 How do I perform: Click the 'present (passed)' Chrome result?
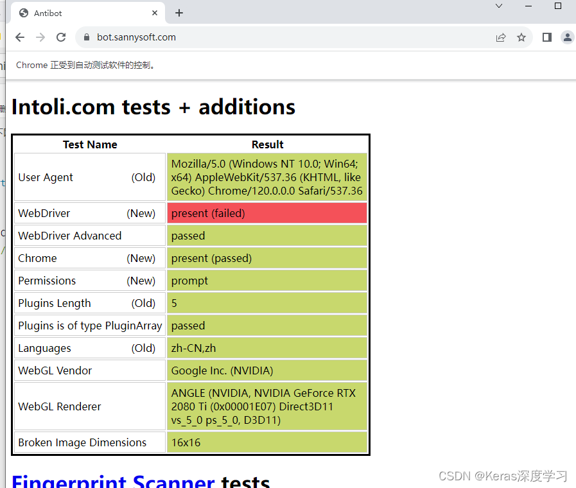click(267, 258)
